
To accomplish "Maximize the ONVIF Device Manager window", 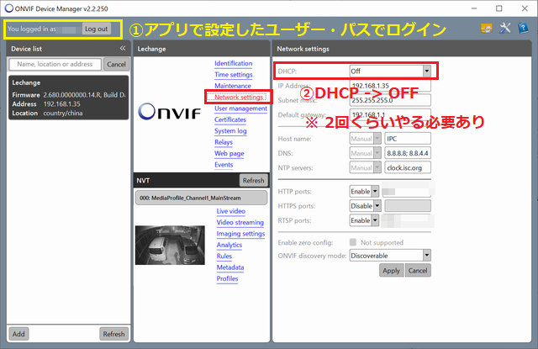I will [498, 8].
